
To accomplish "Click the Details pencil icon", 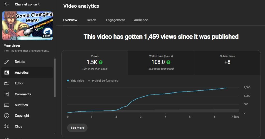I will pyautogui.click(x=7, y=62).
